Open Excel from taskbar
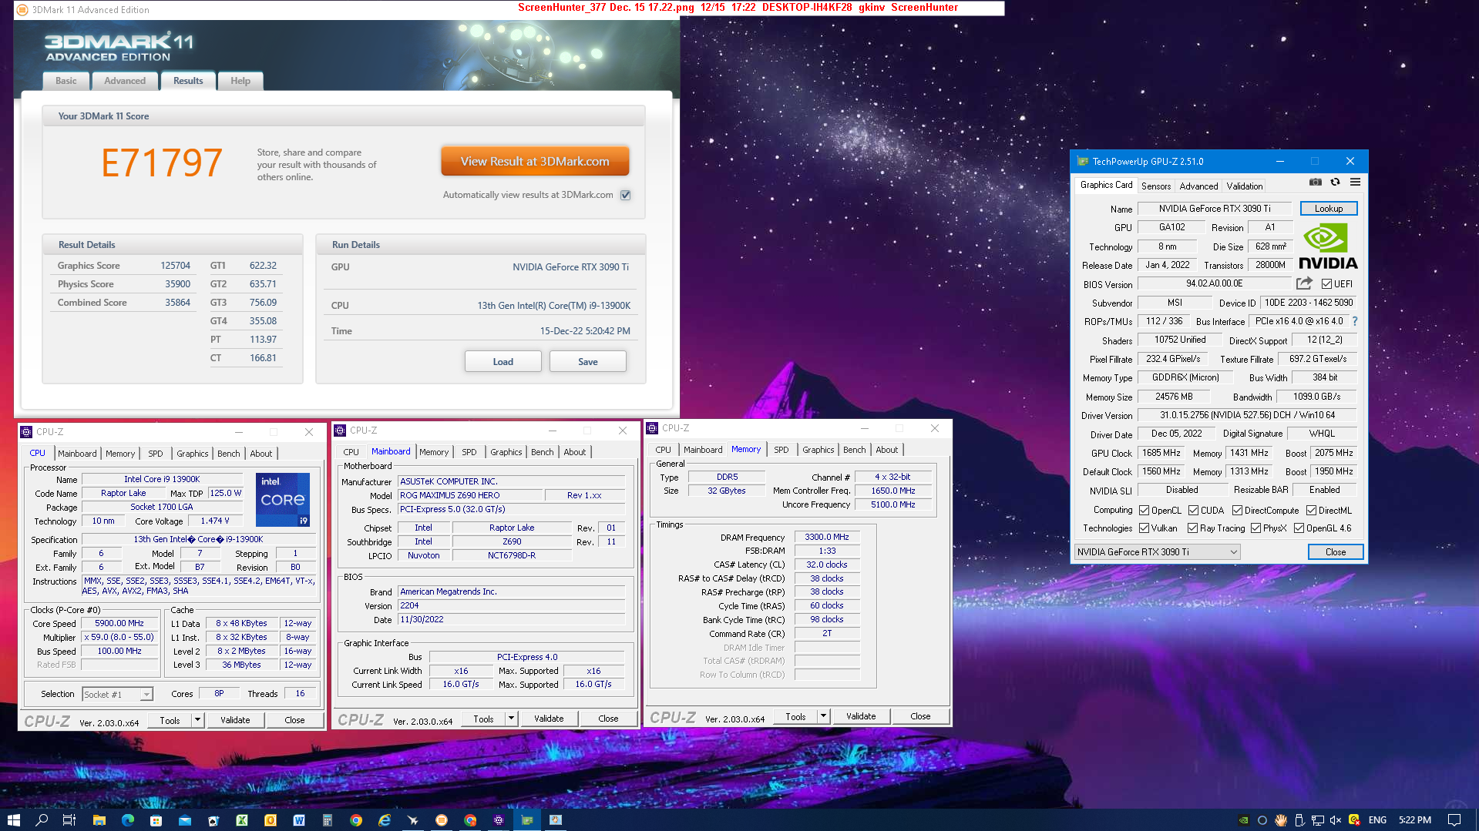This screenshot has height=831, width=1479. coord(242,819)
